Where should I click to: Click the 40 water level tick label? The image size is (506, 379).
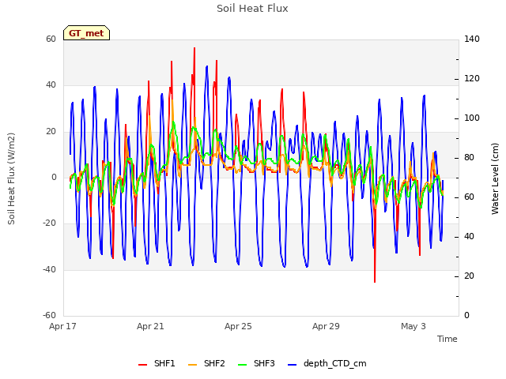coord(469,237)
